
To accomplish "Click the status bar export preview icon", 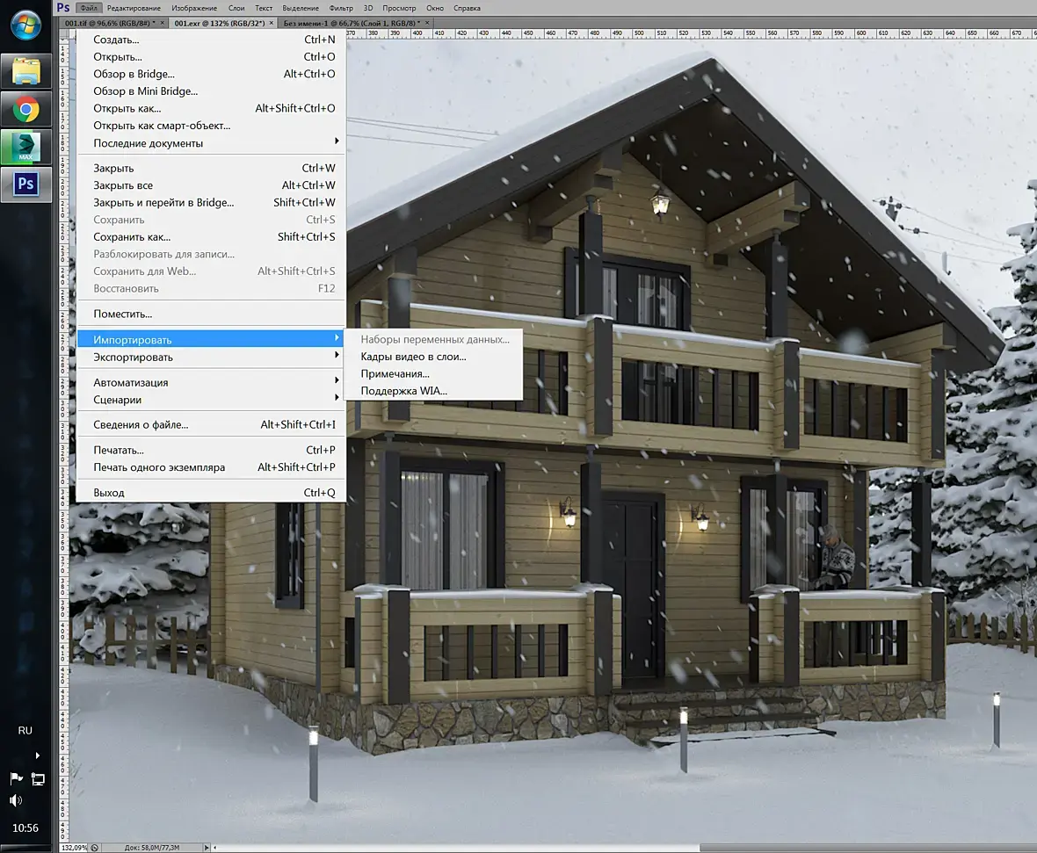I will tap(95, 848).
